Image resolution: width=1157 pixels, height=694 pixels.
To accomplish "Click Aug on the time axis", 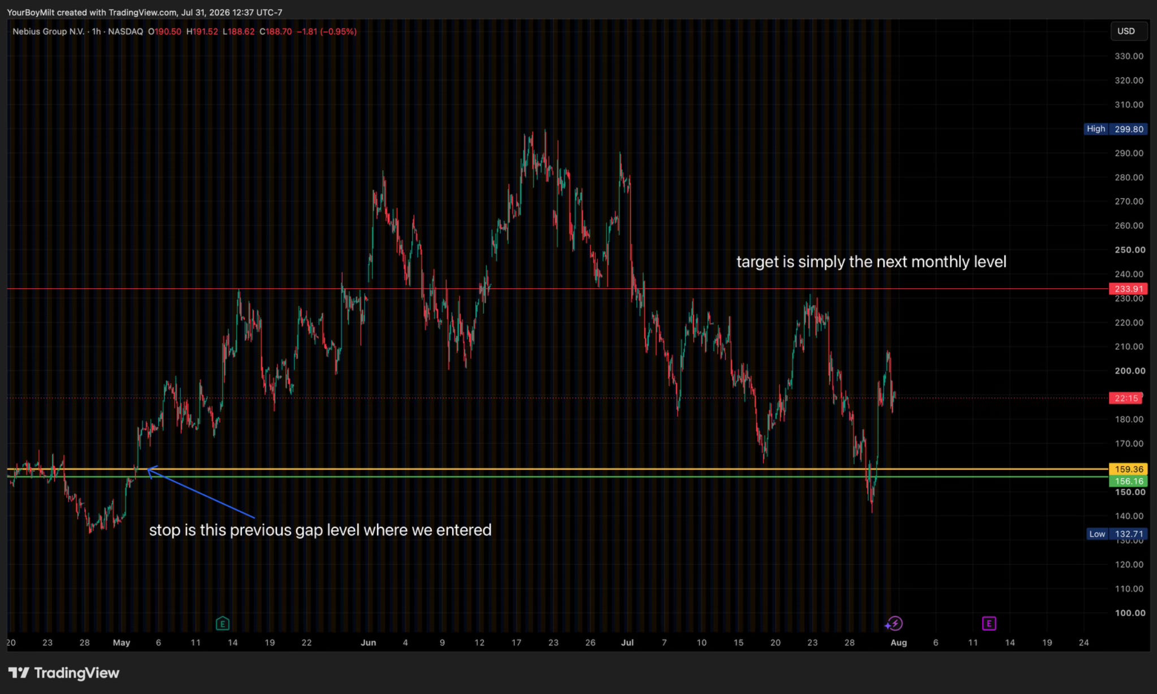I will [x=899, y=643].
